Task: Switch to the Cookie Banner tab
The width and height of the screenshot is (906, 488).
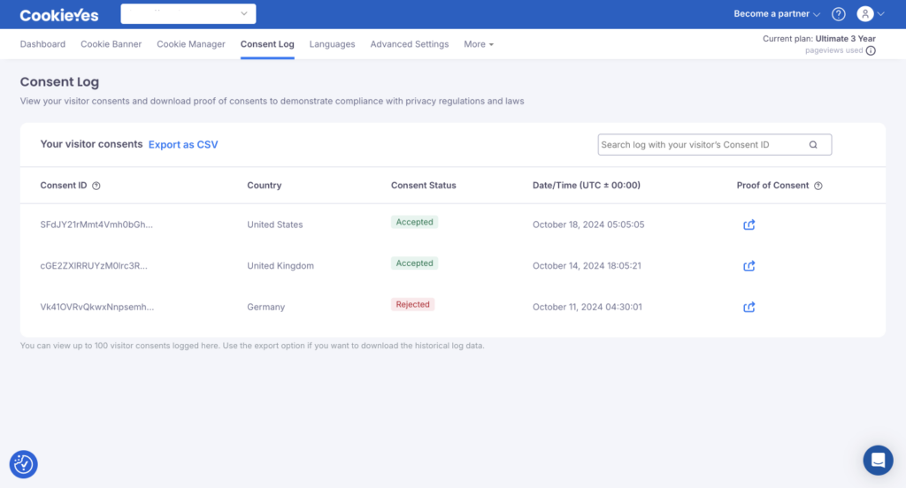Action: click(111, 44)
